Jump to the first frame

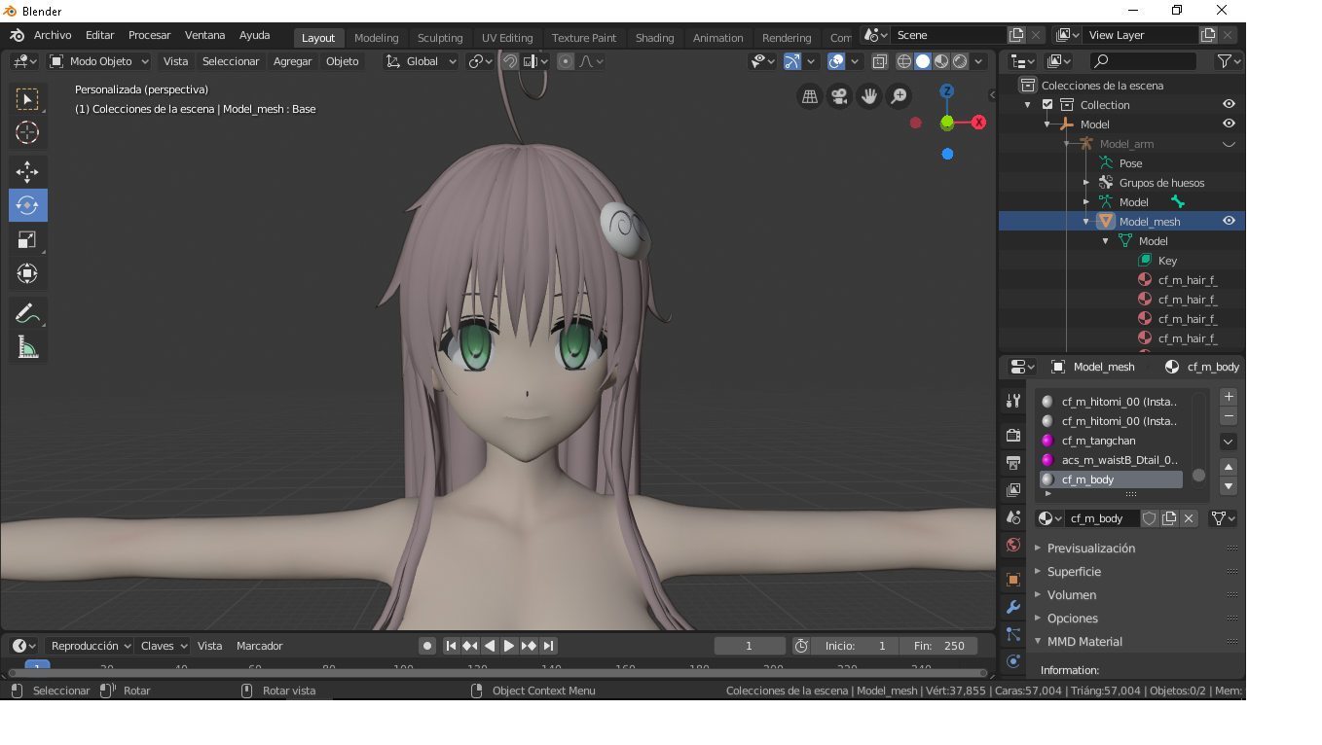[x=451, y=646]
